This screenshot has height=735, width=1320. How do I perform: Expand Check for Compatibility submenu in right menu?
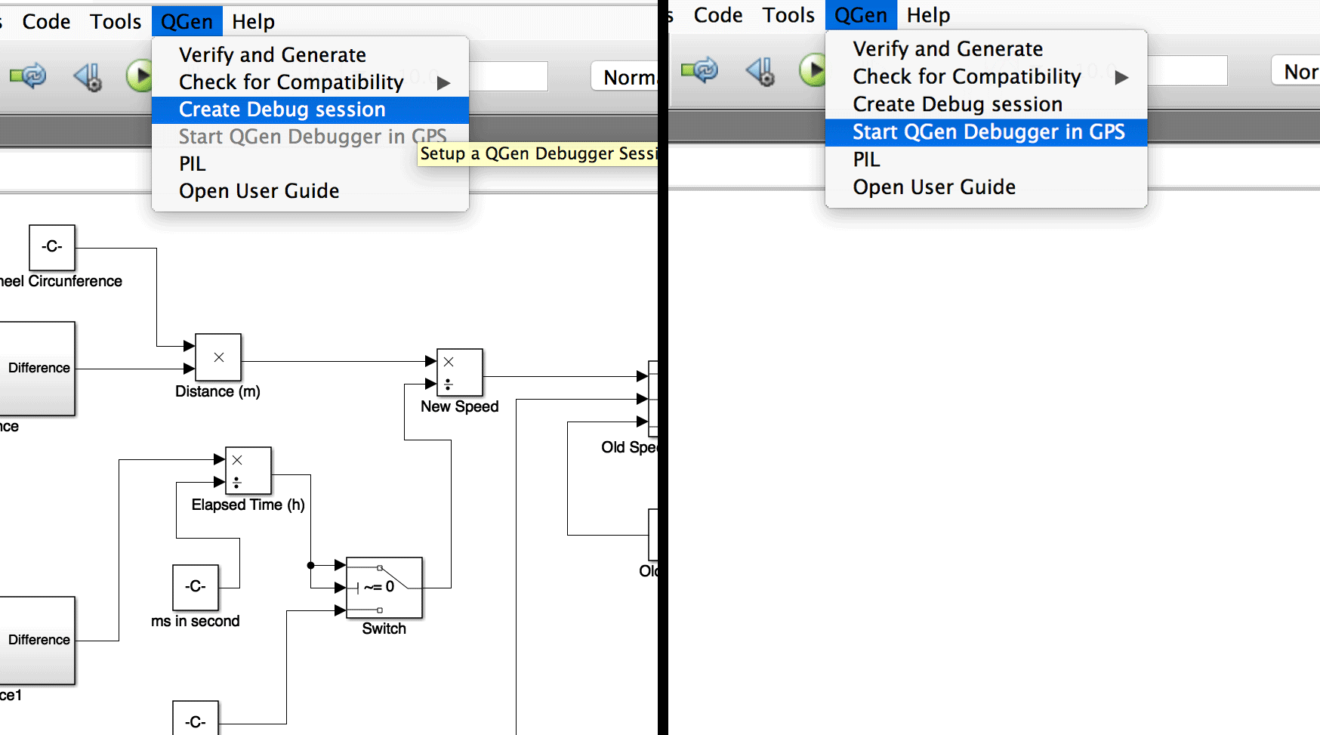coord(986,76)
